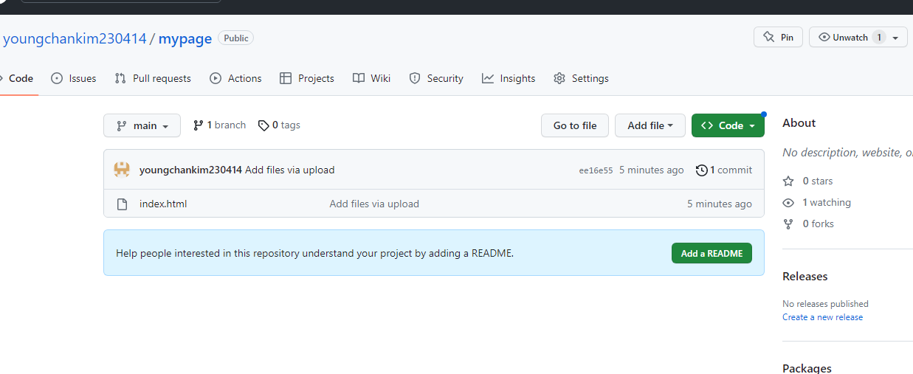Viewport: 913px width, 374px height.
Task: Open the Add file dropdown
Action: click(650, 125)
